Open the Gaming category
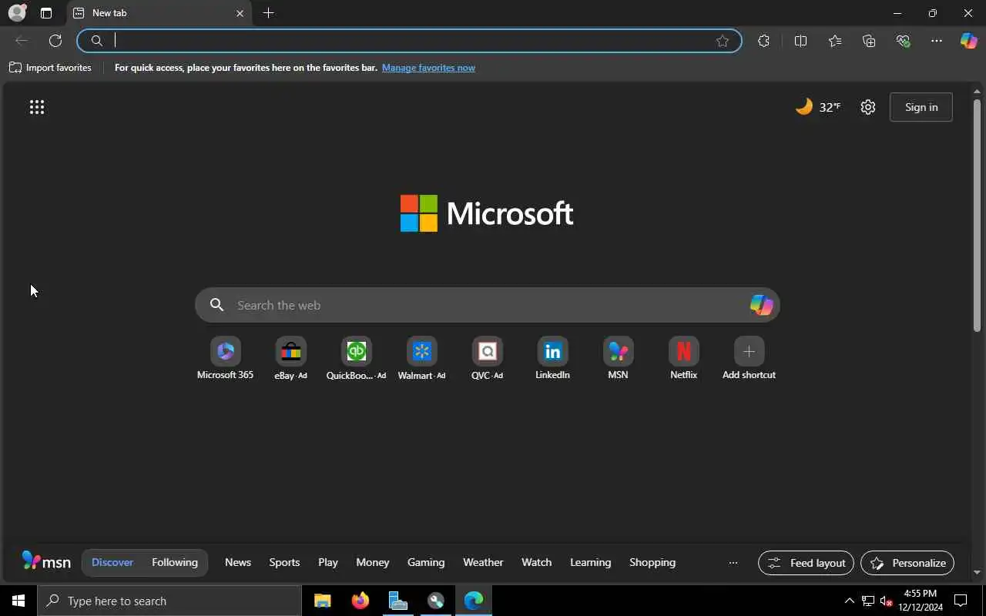986x616 pixels. point(426,562)
